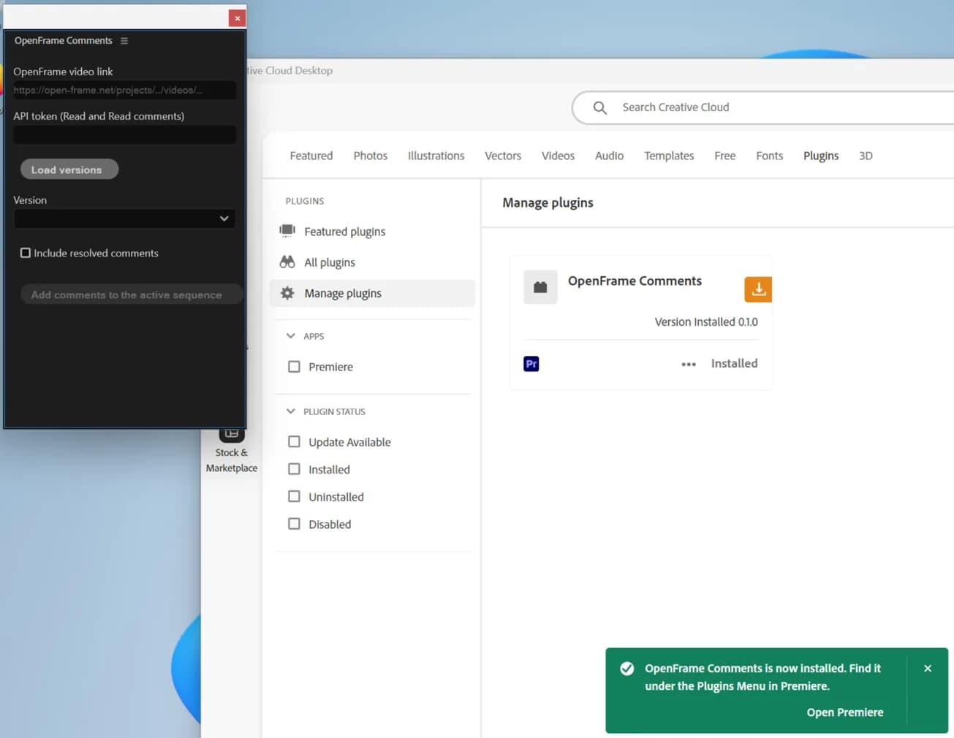Open Stock & Marketplace in the sidebar

[232, 449]
